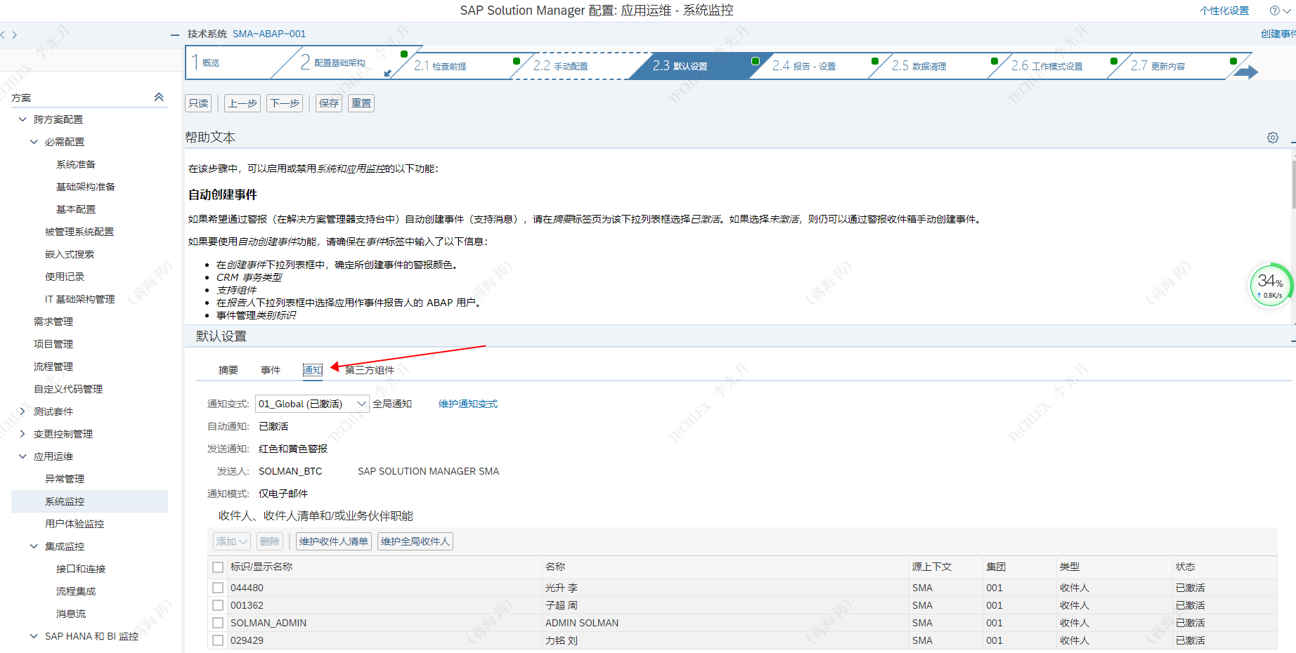
Task: Open the 个性化设置 link
Action: [1224, 11]
